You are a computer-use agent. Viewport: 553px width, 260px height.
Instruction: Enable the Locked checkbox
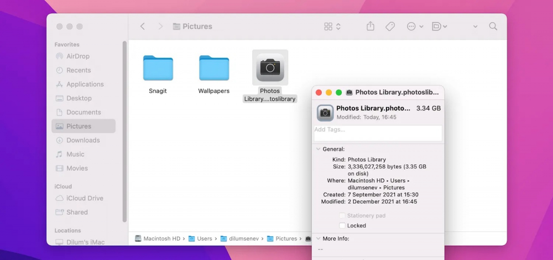click(342, 226)
